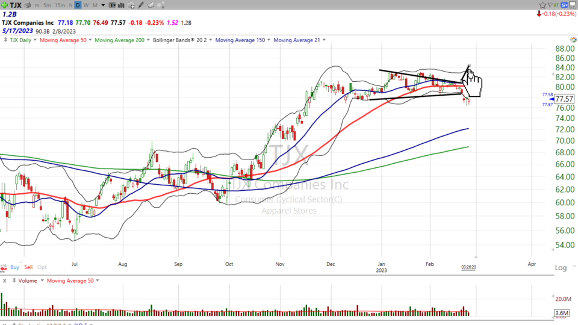Click the open price 77.18
This screenshot has width=578, height=325.
pyautogui.click(x=65, y=23)
